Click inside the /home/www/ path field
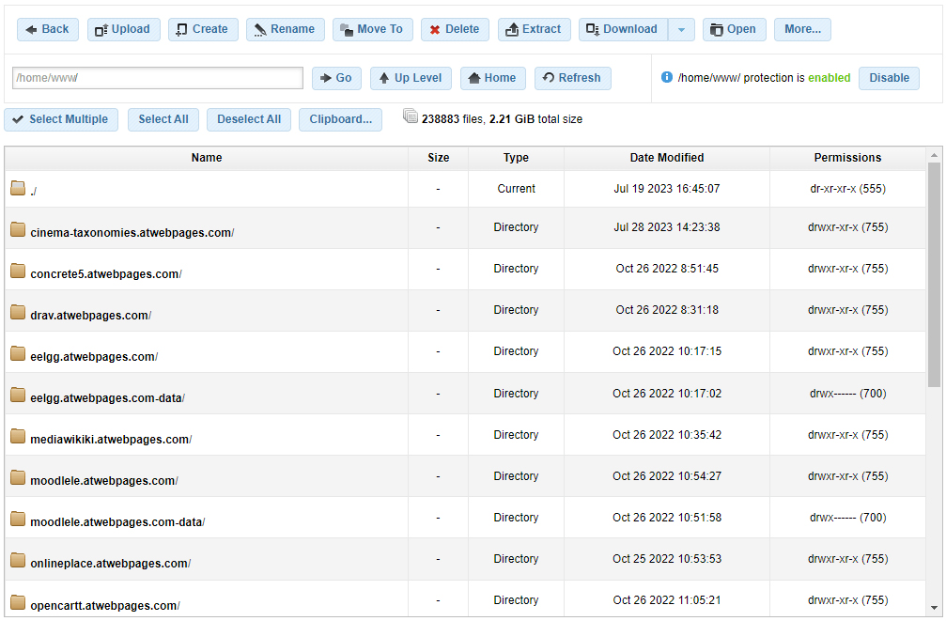 click(157, 78)
